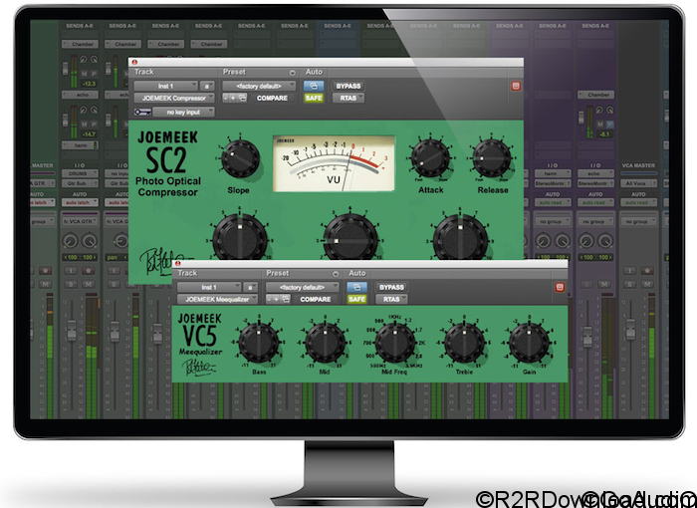Open 'auto latch' automation mode on DRUMS channel
This screenshot has width=697, height=508.
coord(80,202)
